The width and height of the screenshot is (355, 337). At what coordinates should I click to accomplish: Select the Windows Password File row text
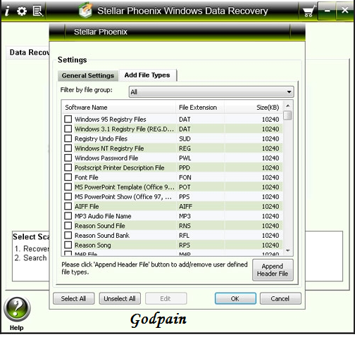point(106,158)
